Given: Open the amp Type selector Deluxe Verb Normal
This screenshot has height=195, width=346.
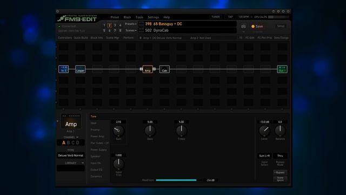Looking at the screenshot, I should [x=71, y=155].
